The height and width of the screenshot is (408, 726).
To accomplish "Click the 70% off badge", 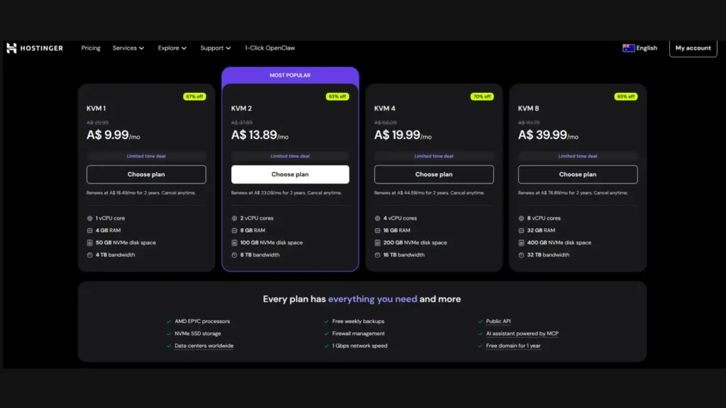I will [x=482, y=96].
